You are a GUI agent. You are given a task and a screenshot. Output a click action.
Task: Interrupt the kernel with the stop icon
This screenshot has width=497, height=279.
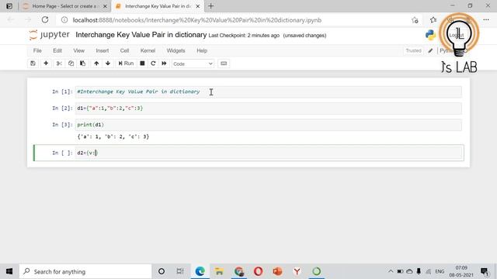(142, 64)
